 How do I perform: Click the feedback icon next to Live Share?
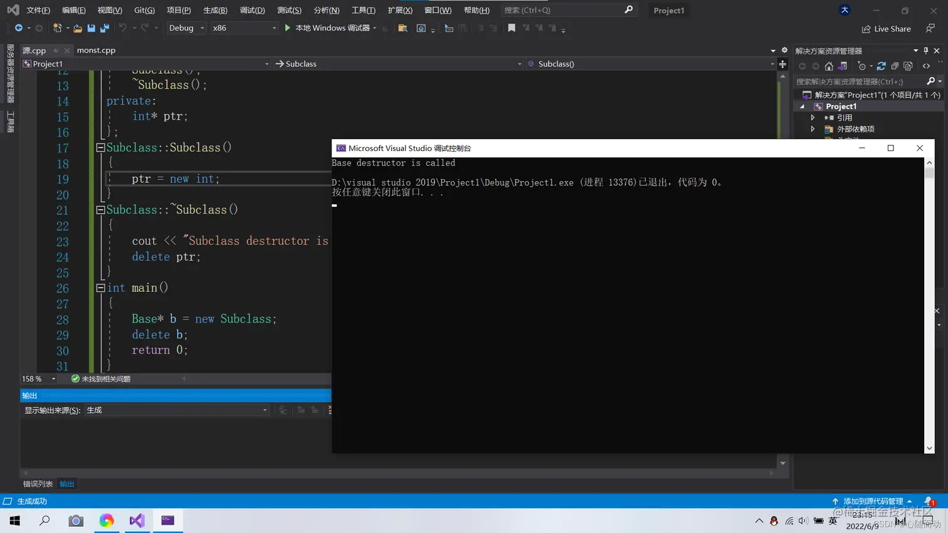click(930, 29)
